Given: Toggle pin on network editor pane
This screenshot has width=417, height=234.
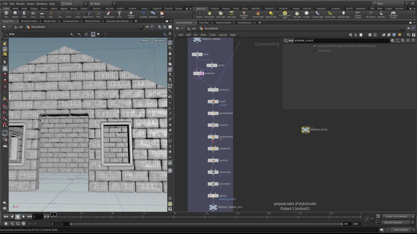Looking at the screenshot, I should [x=408, y=28].
